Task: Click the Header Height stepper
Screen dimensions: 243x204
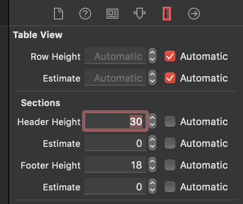Action: pos(152,121)
